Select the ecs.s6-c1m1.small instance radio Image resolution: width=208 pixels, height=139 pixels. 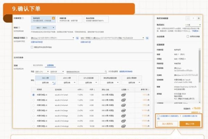[x=33, y=95]
